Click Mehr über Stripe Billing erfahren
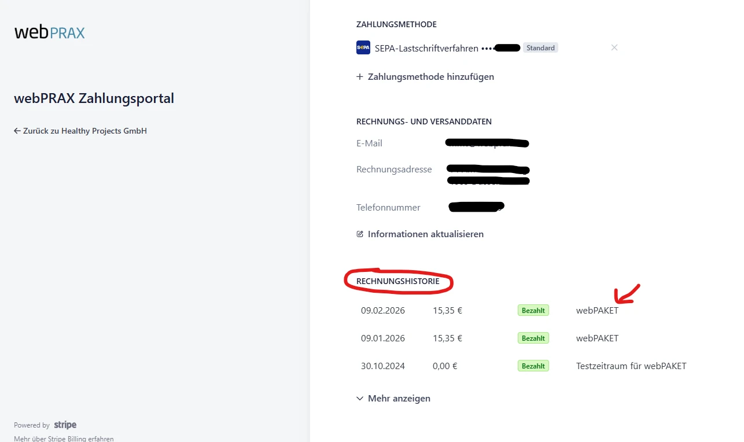The width and height of the screenshot is (744, 442). (64, 439)
